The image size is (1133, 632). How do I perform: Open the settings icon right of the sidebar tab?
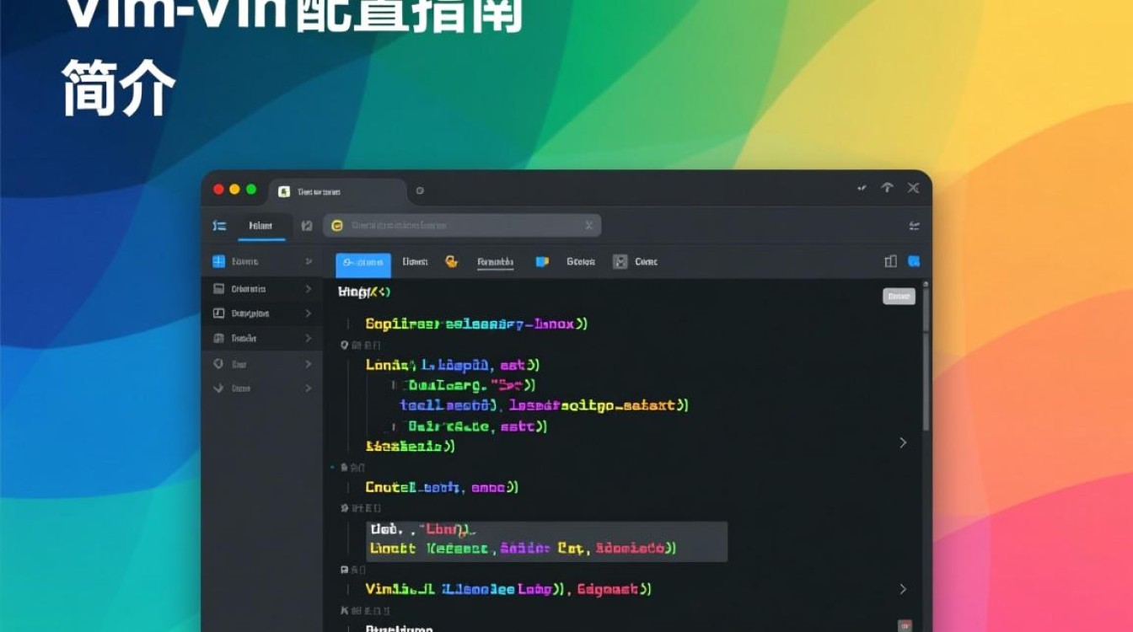coord(307,226)
